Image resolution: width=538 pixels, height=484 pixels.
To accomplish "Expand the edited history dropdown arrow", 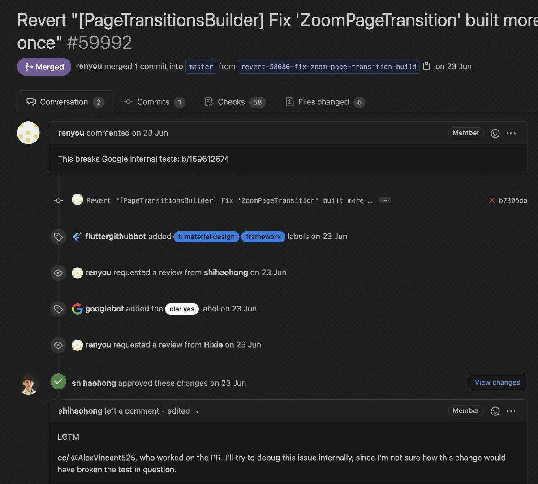I will 197,411.
